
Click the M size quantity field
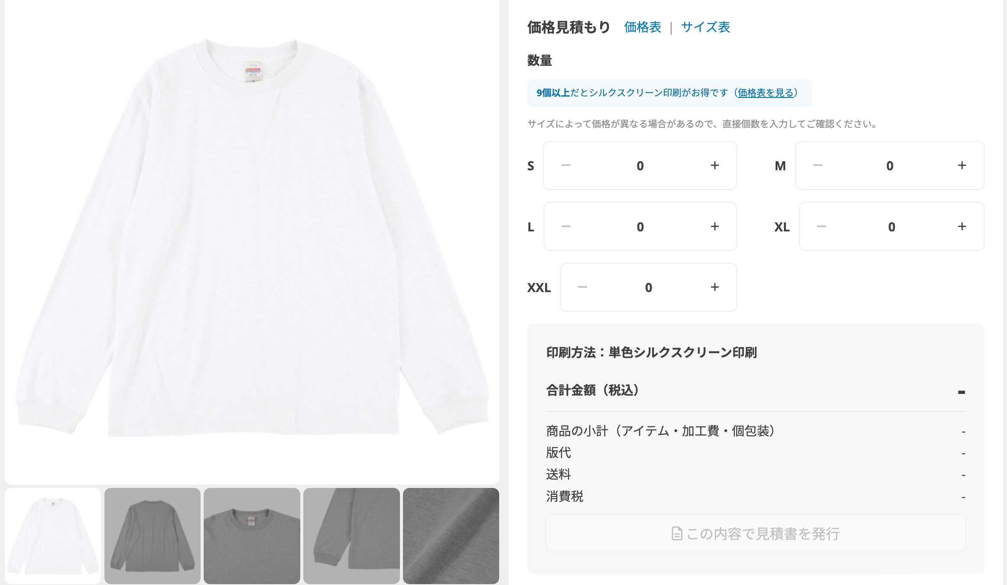click(890, 166)
